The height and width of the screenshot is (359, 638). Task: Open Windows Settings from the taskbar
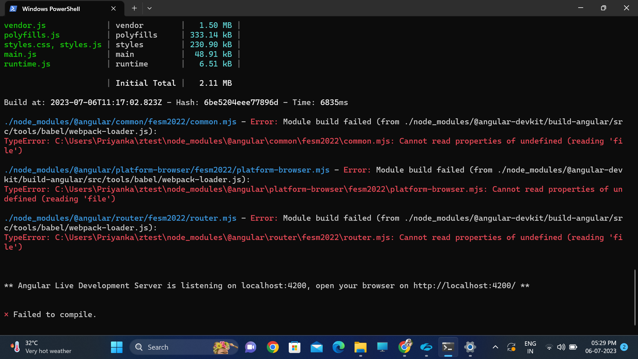click(470, 347)
